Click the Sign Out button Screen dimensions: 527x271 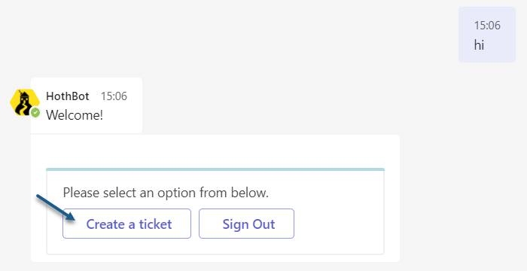click(246, 224)
